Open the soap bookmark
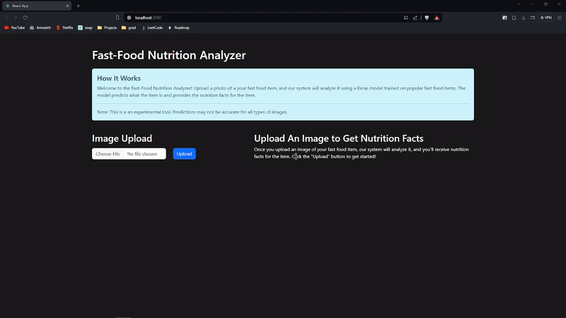The width and height of the screenshot is (566, 318). point(85,28)
